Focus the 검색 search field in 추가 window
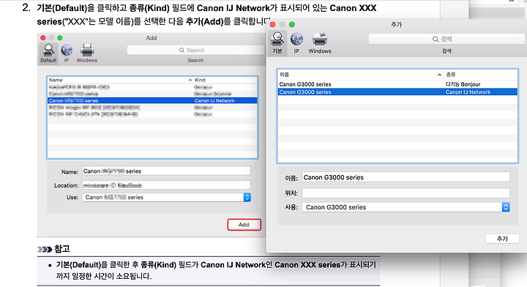The width and height of the screenshot is (527, 287). click(x=446, y=39)
